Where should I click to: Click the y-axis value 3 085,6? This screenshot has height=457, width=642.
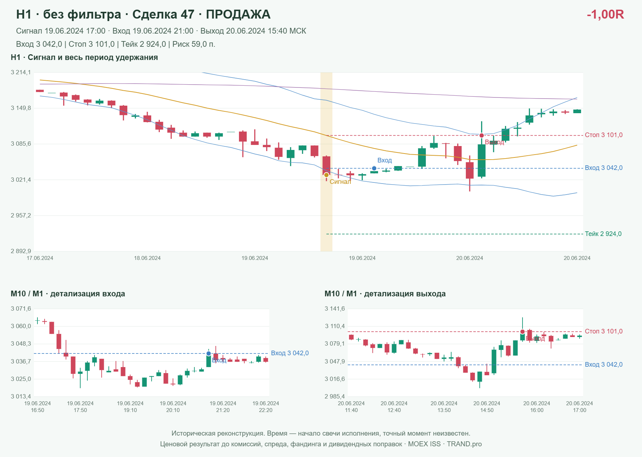pos(21,144)
